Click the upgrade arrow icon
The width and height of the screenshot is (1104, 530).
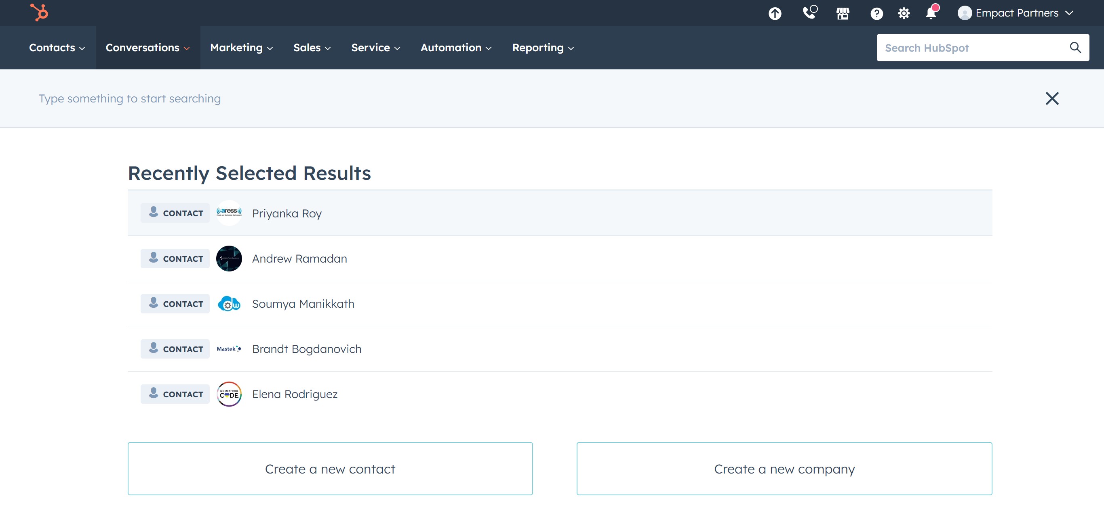click(774, 13)
